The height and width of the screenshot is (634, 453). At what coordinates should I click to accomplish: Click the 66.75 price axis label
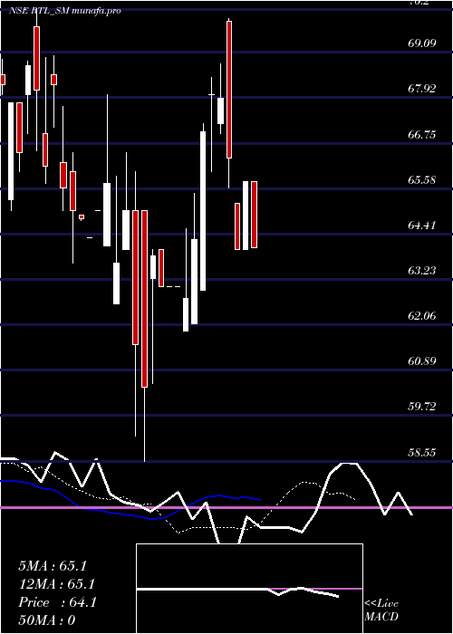pyautogui.click(x=422, y=135)
